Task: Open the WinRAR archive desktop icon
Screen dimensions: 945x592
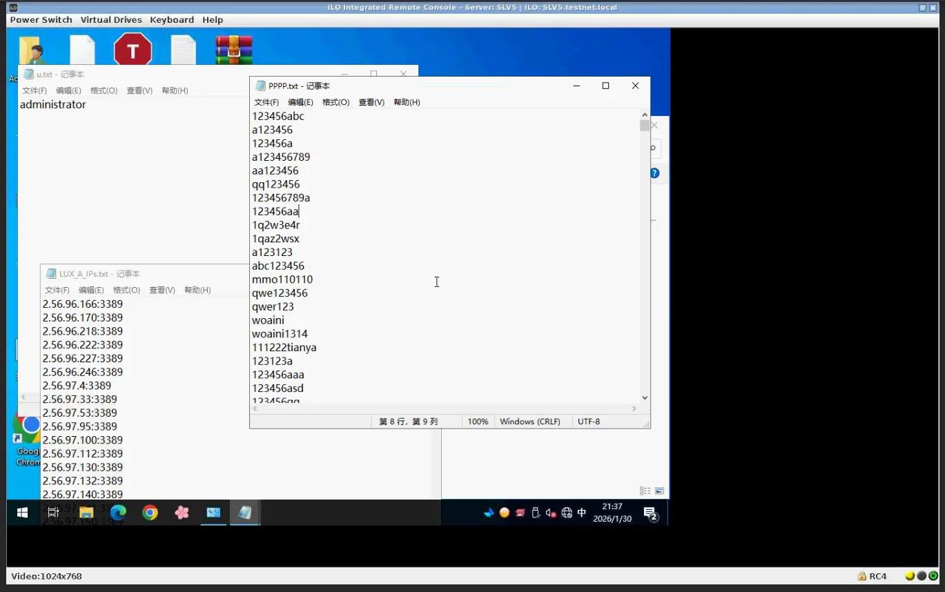Action: (x=233, y=50)
